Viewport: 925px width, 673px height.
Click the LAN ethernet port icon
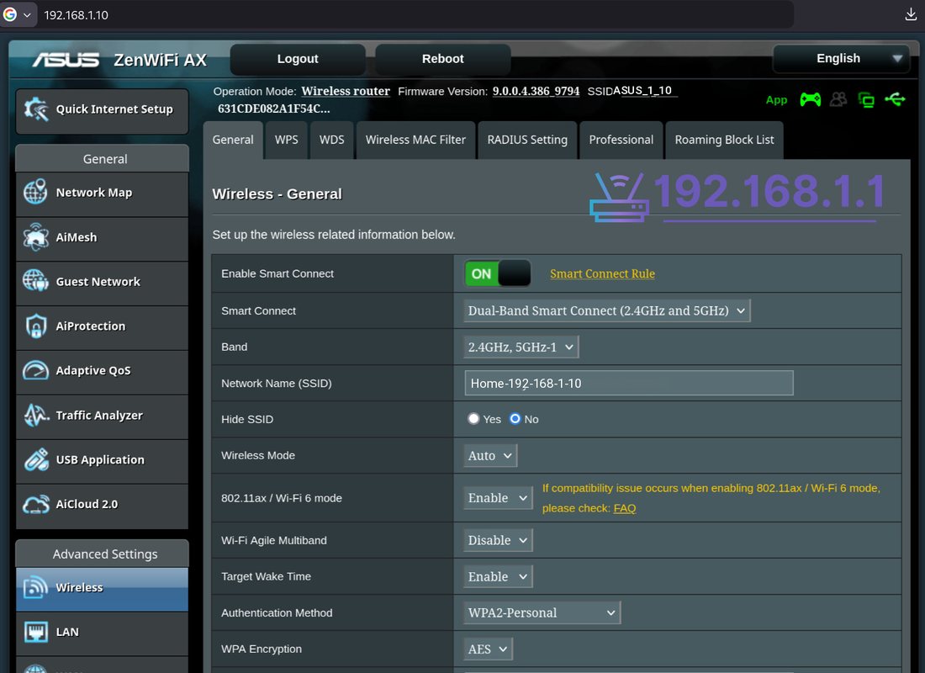(36, 632)
